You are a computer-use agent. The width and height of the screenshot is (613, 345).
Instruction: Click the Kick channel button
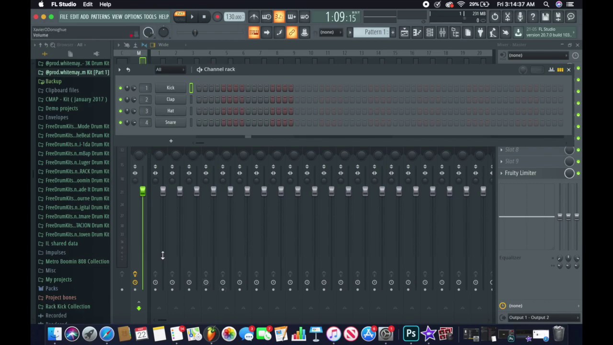pyautogui.click(x=170, y=88)
